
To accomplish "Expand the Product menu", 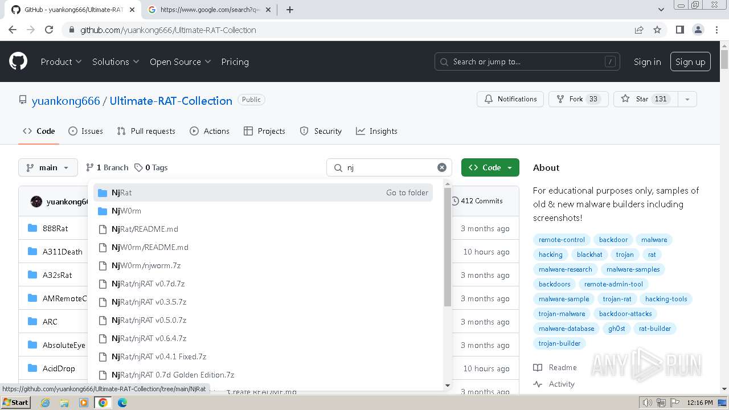I will tap(61, 61).
